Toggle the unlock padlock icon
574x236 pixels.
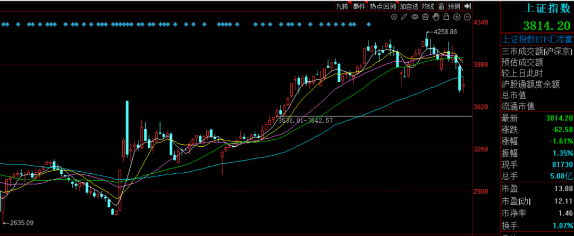pos(446,17)
